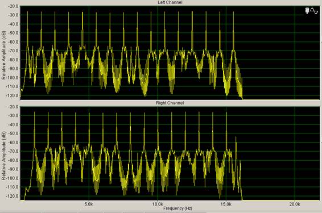Click the 20.0k frequency axis tick label
The width and height of the screenshot is (322, 213).
(295, 204)
